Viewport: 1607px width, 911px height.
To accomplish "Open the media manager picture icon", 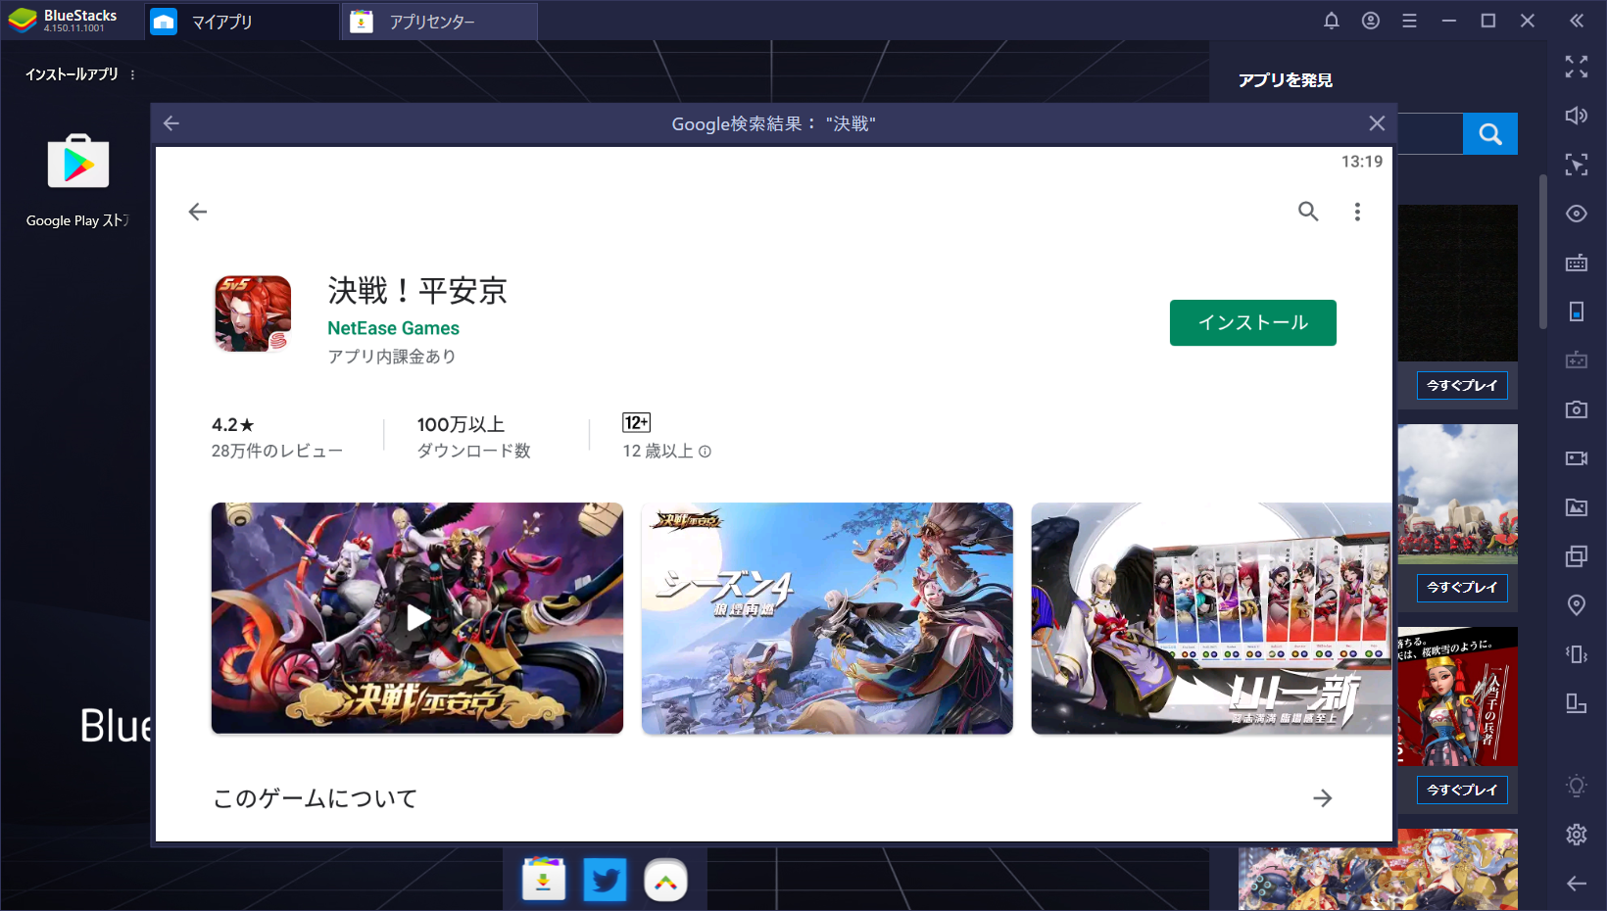I will pos(1577,507).
